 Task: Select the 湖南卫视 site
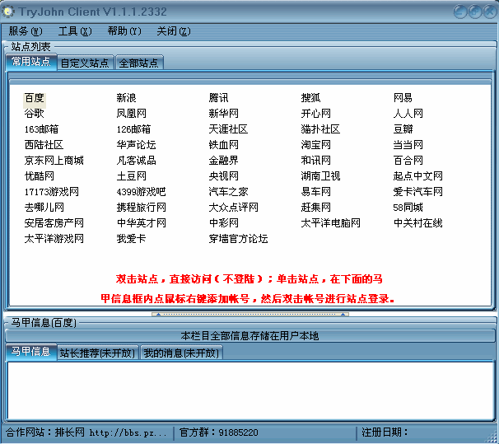[321, 176]
